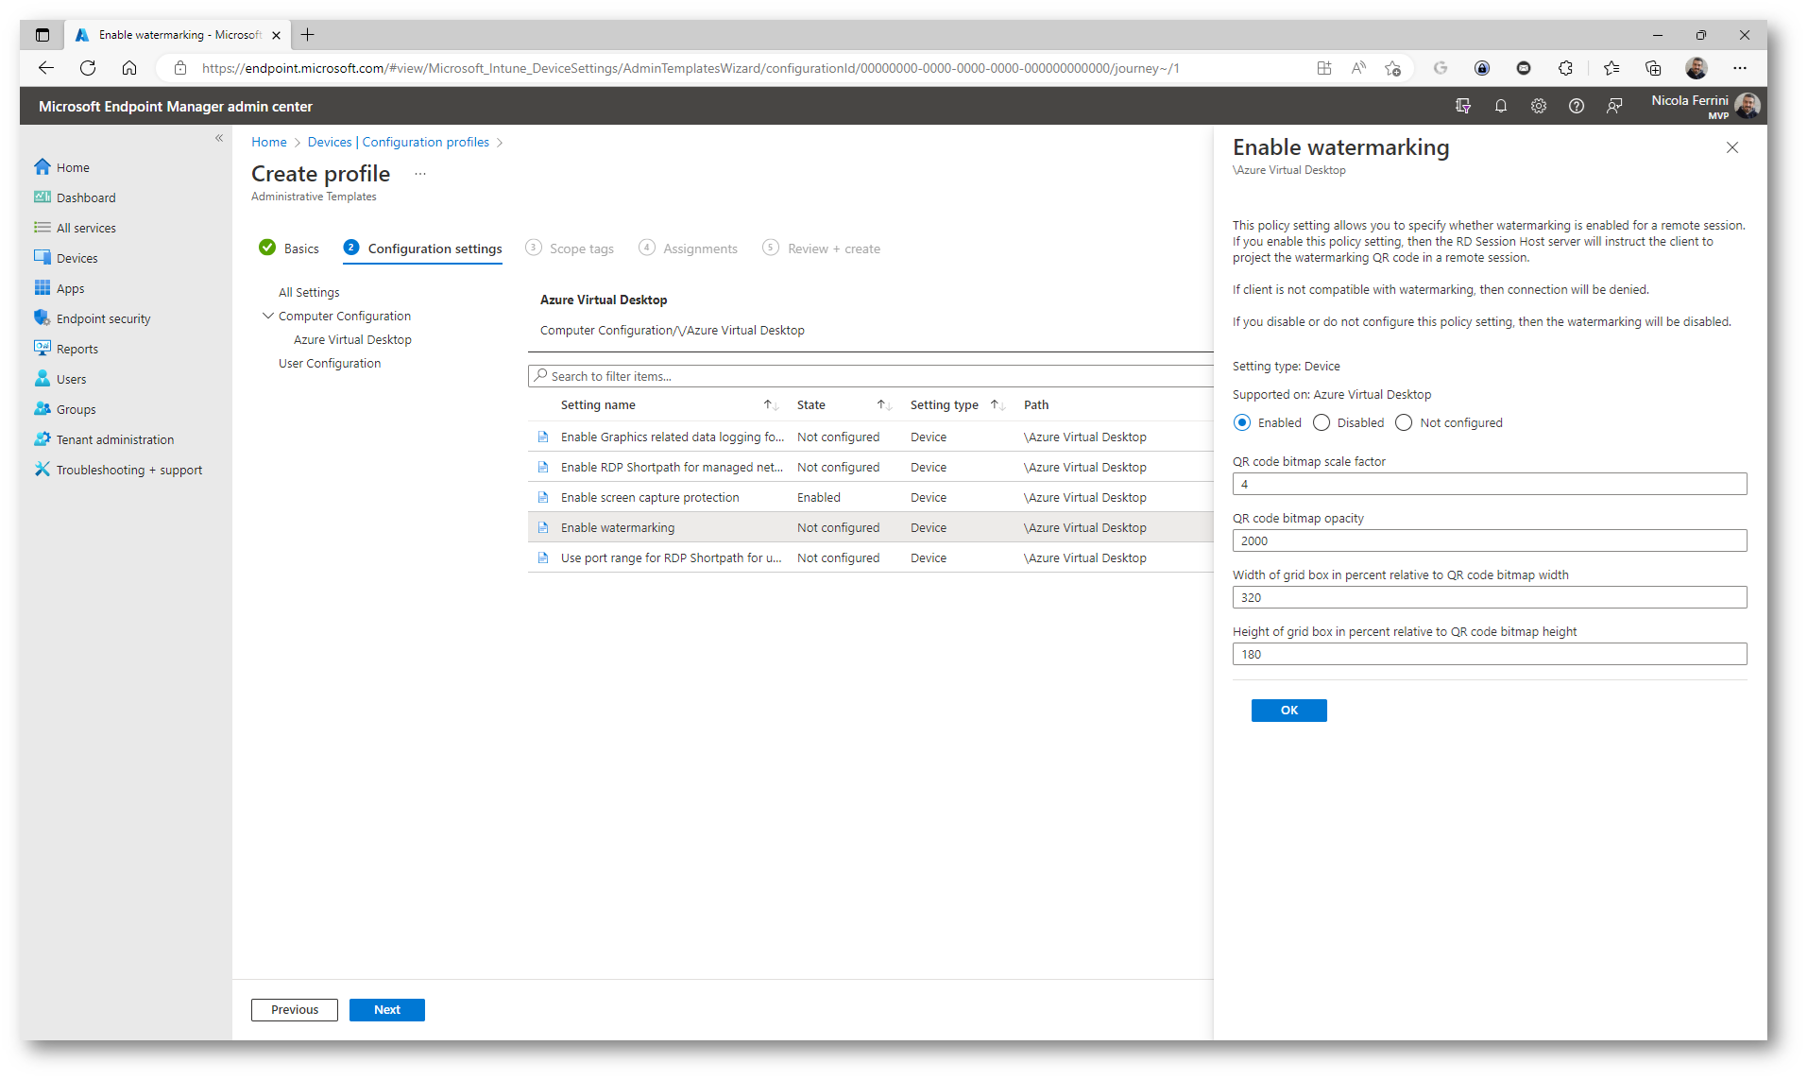Viewport: 1807px width, 1080px height.
Task: Click the Home breadcrumb link
Action: click(x=269, y=142)
